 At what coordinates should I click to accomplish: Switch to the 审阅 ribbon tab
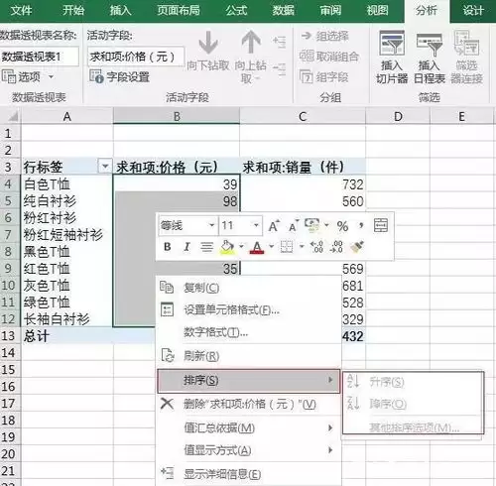pos(330,11)
